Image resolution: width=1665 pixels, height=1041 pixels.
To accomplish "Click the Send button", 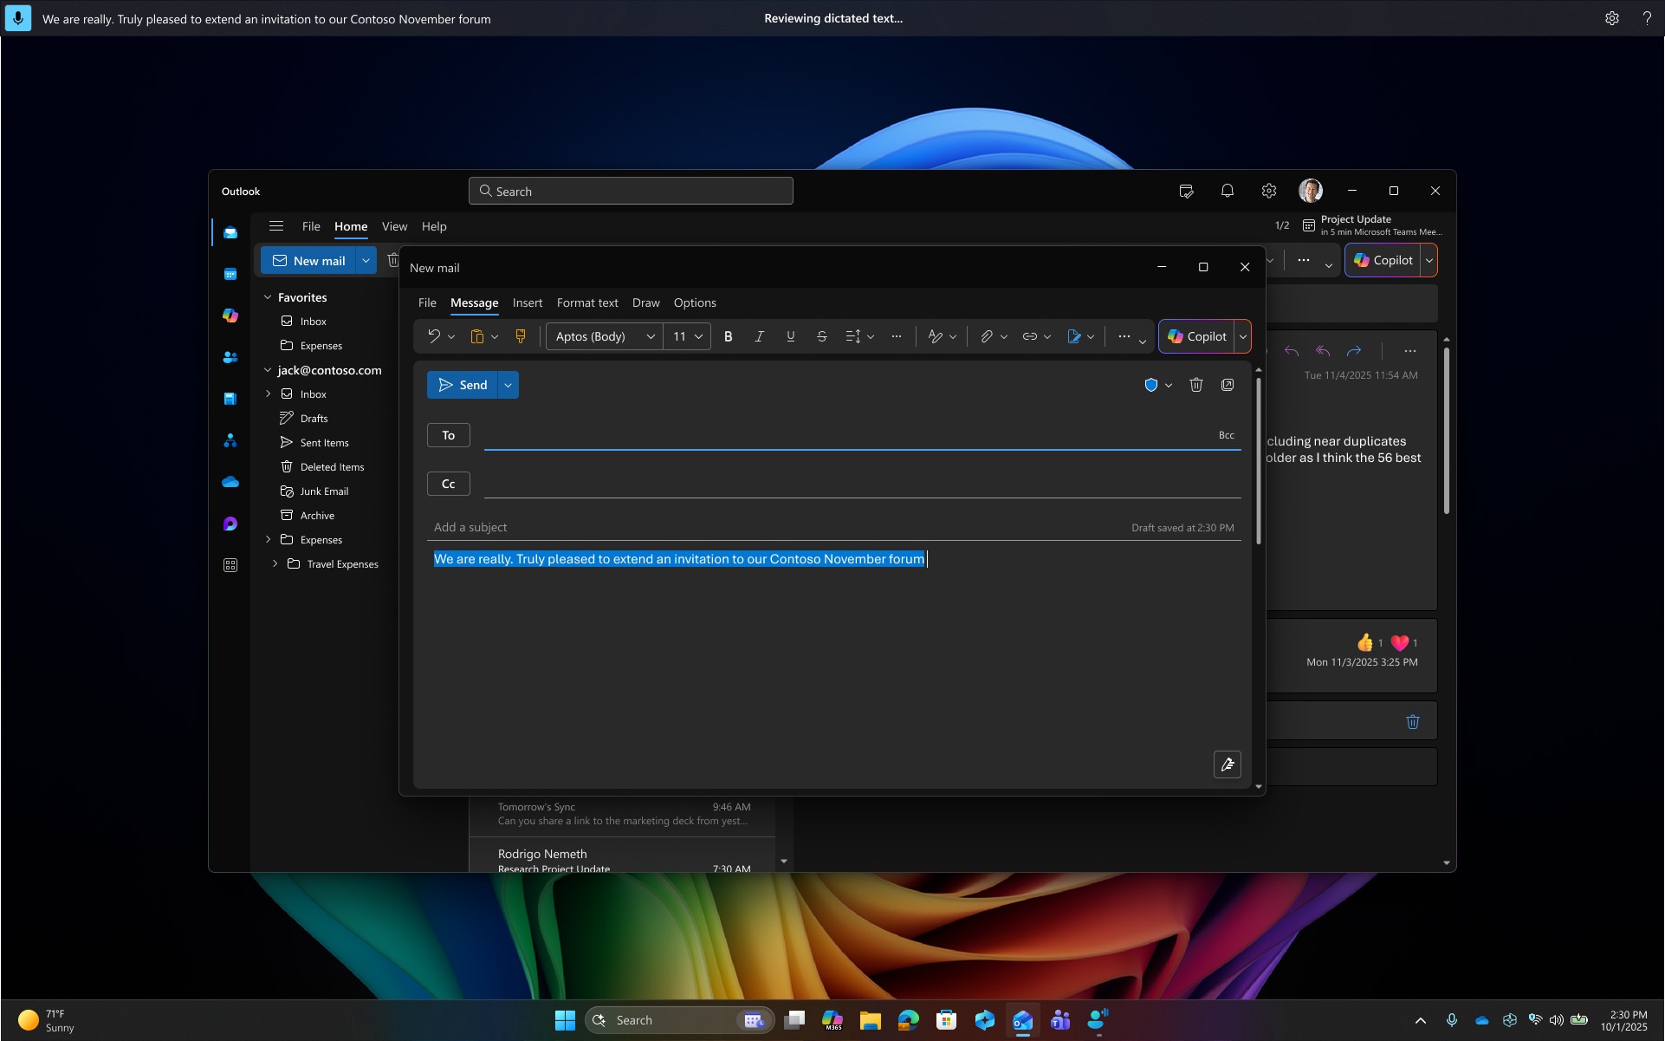I will 463,385.
